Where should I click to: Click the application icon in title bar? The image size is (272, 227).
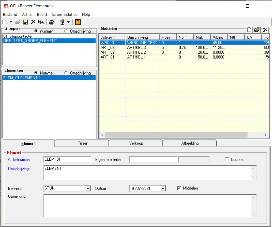click(x=6, y=6)
